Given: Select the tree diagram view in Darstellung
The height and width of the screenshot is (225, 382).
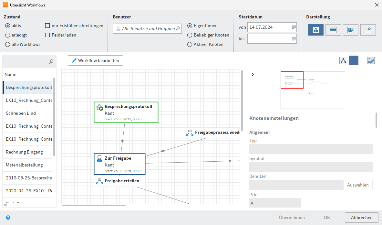Looking at the screenshot, I should [315, 30].
